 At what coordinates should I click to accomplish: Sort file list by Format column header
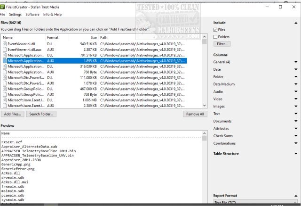57,38
